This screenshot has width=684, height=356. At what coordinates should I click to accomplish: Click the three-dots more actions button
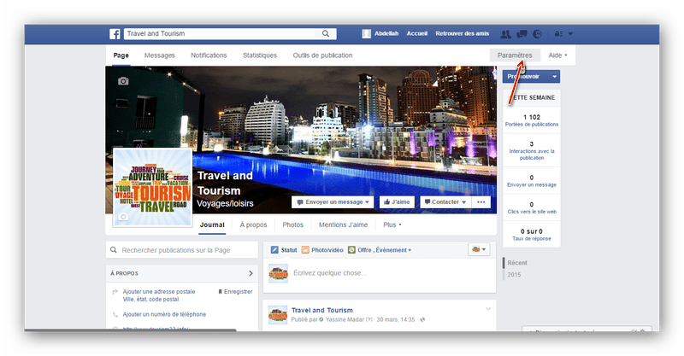click(481, 202)
